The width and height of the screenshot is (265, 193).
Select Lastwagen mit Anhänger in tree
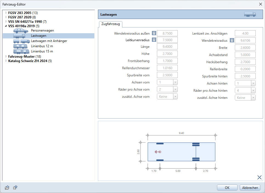[49, 41]
